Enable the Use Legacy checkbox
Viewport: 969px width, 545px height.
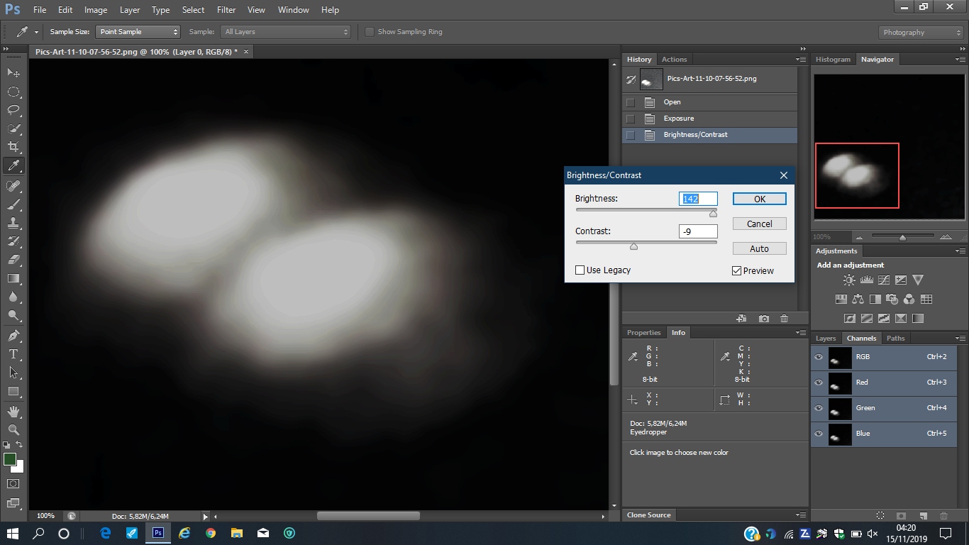click(x=580, y=270)
